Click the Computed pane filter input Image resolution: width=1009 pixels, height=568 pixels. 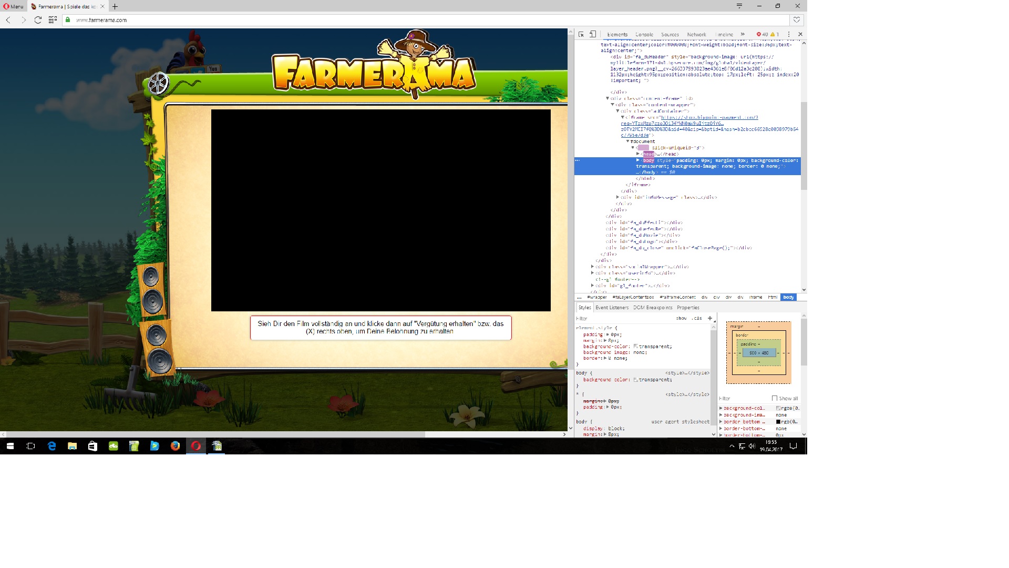[744, 398]
